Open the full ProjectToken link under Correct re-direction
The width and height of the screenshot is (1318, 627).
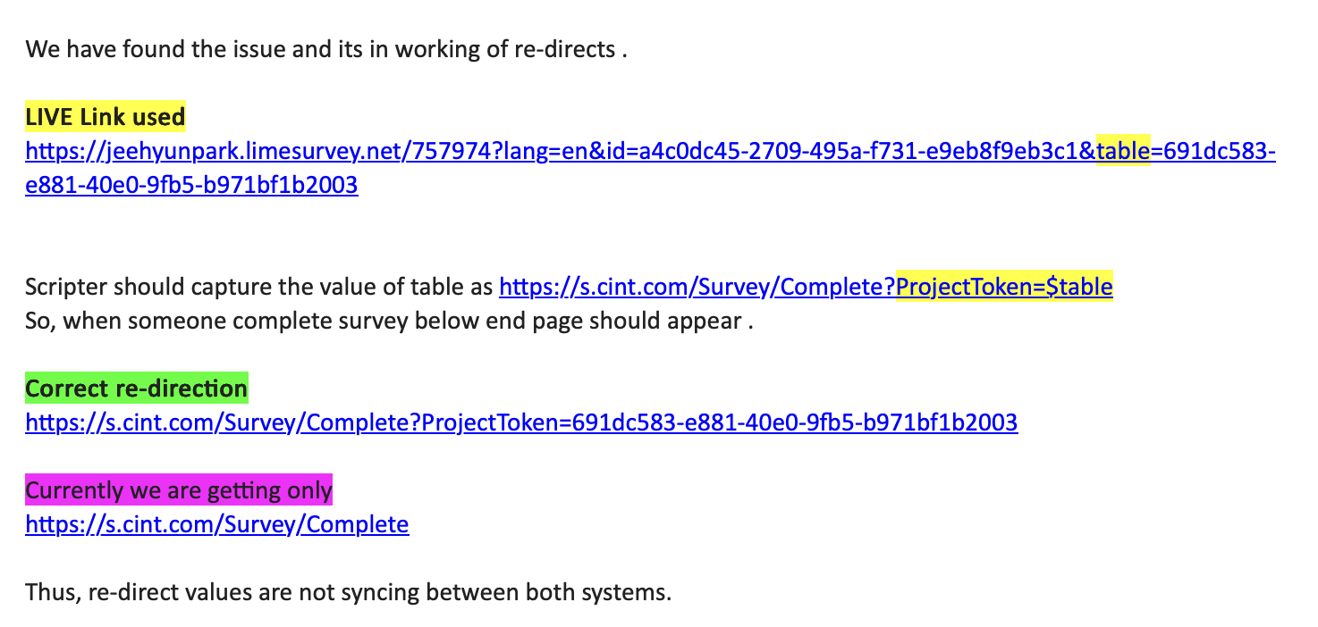(521, 422)
